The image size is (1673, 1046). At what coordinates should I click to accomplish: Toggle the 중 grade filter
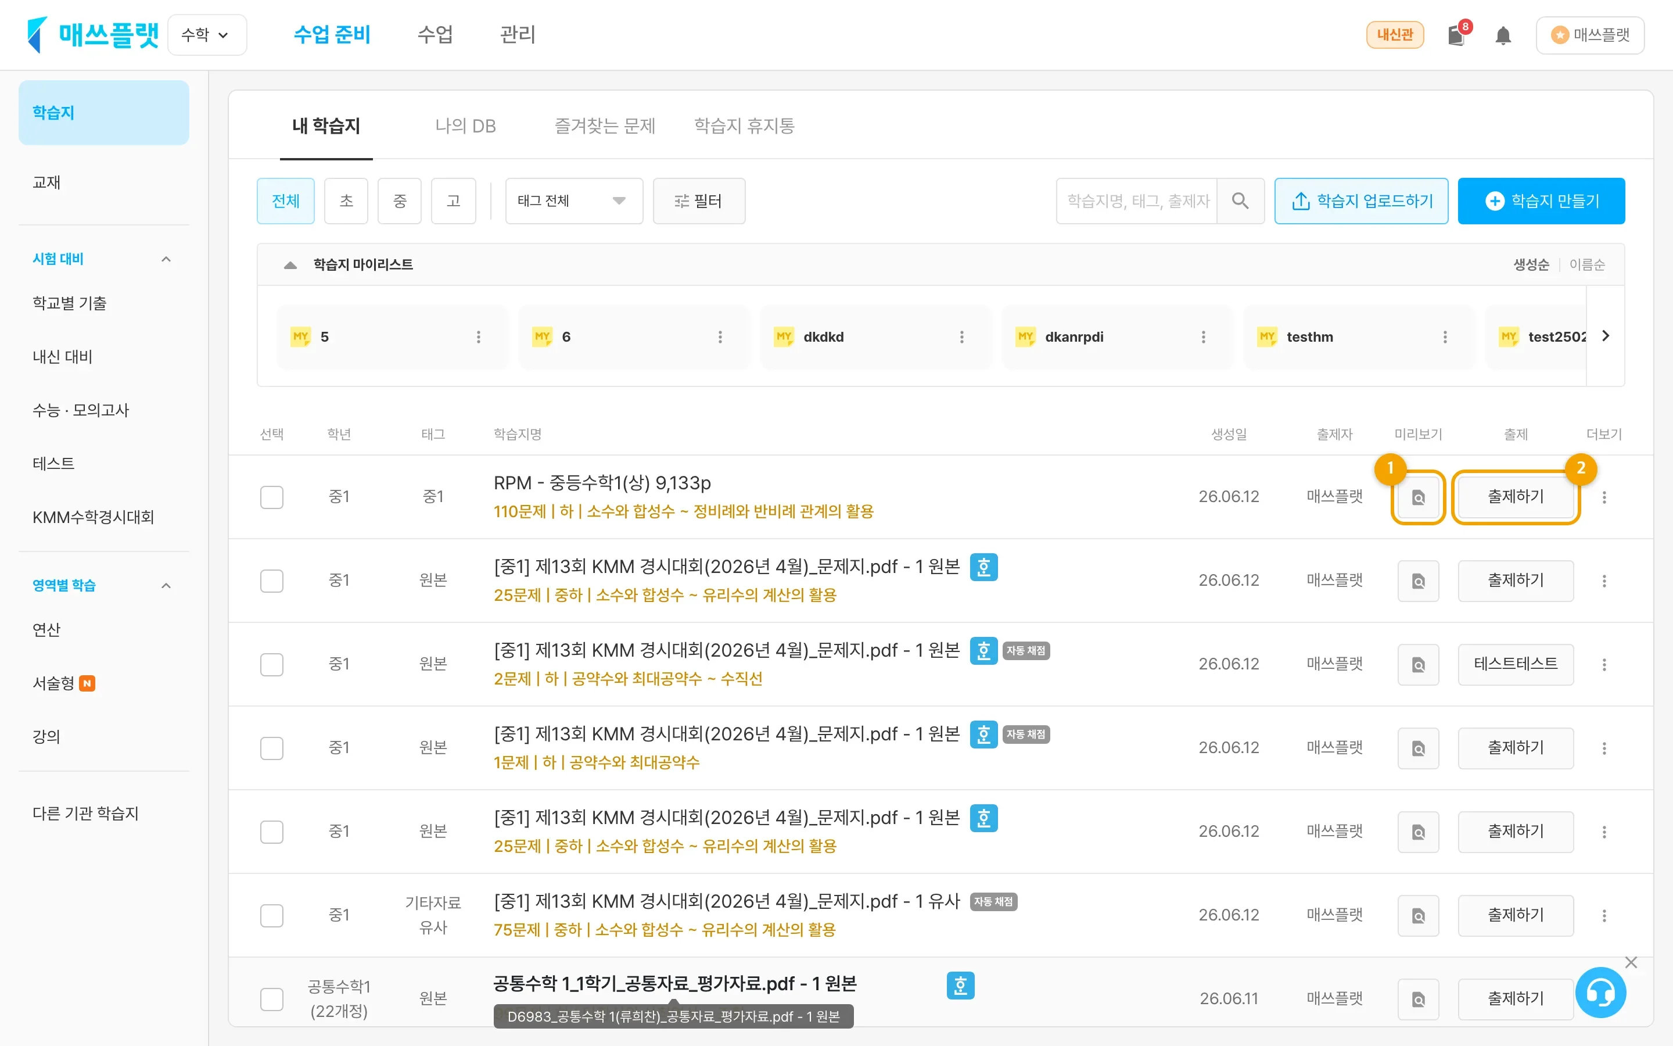tap(400, 200)
